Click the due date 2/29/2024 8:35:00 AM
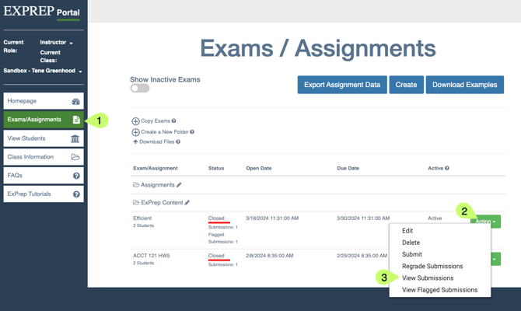The height and width of the screenshot is (311, 521). pyautogui.click(x=362, y=256)
